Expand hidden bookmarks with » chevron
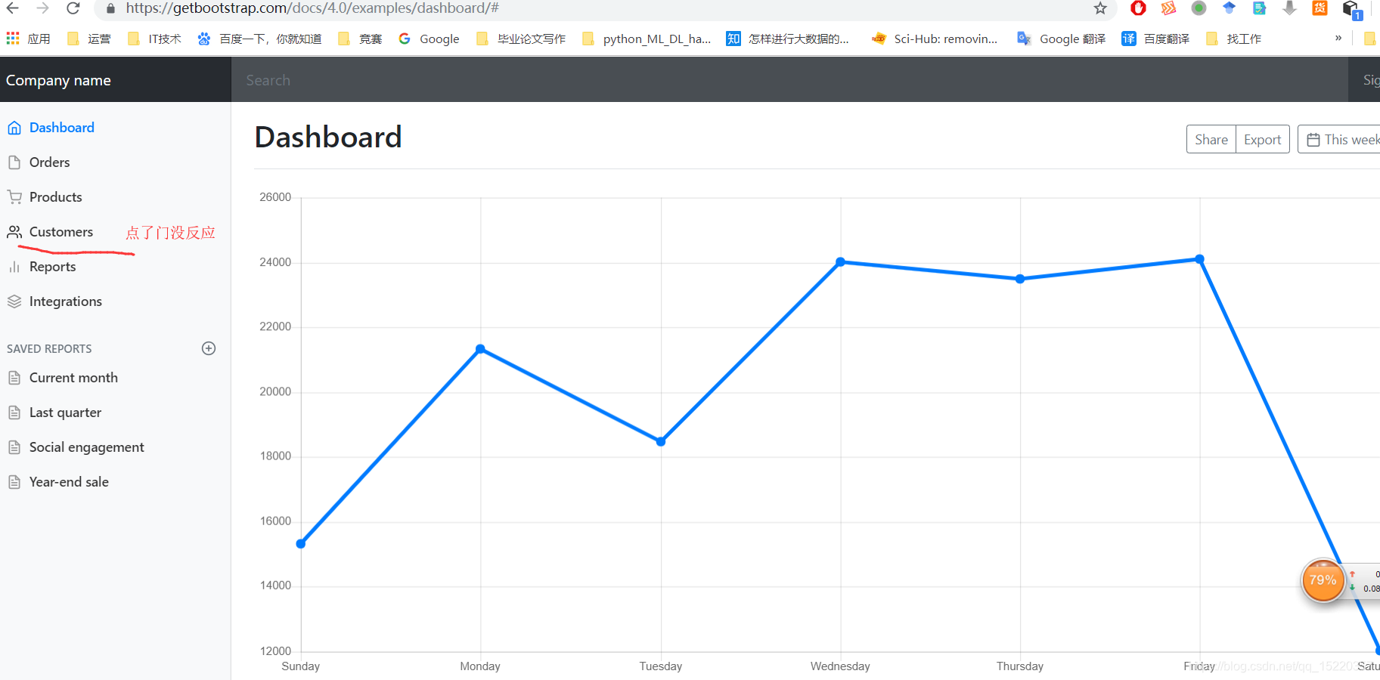Image resolution: width=1380 pixels, height=680 pixels. (1338, 39)
